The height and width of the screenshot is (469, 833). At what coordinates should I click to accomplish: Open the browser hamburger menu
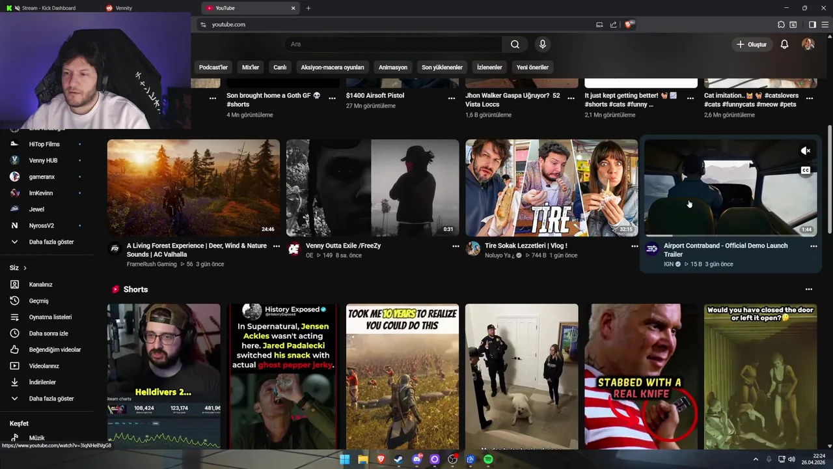826,25
